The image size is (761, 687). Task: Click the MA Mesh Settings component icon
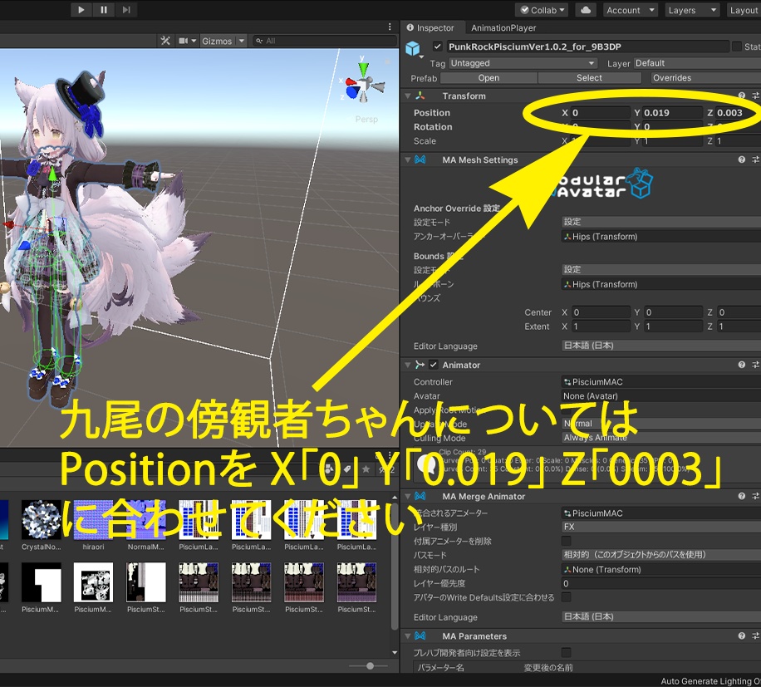click(x=420, y=159)
